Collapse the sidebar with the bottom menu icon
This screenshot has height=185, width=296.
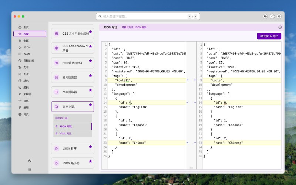pyautogui.click(x=30, y=169)
